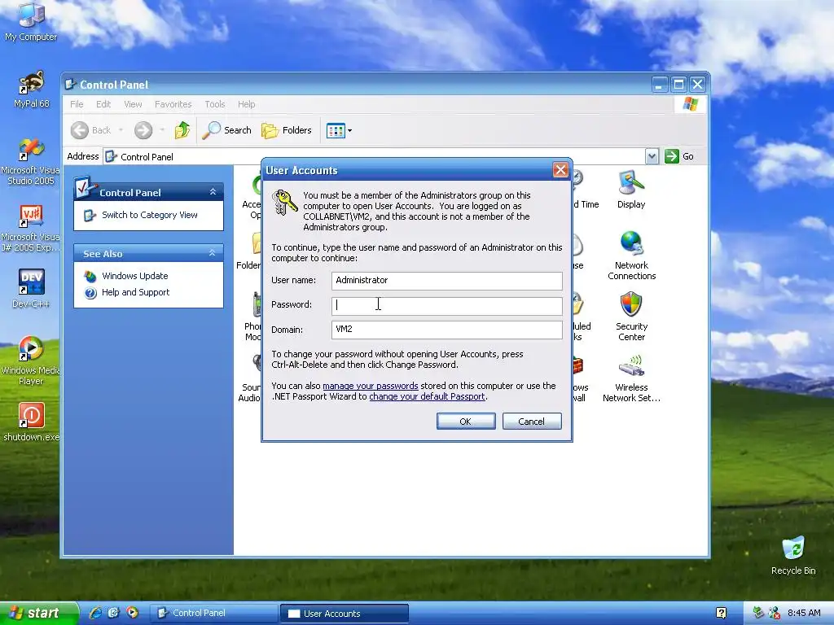Expand the Address bar dropdown

[x=652, y=156]
